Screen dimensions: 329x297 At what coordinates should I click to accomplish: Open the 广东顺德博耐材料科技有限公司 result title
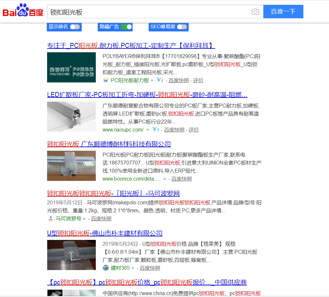coord(109,144)
